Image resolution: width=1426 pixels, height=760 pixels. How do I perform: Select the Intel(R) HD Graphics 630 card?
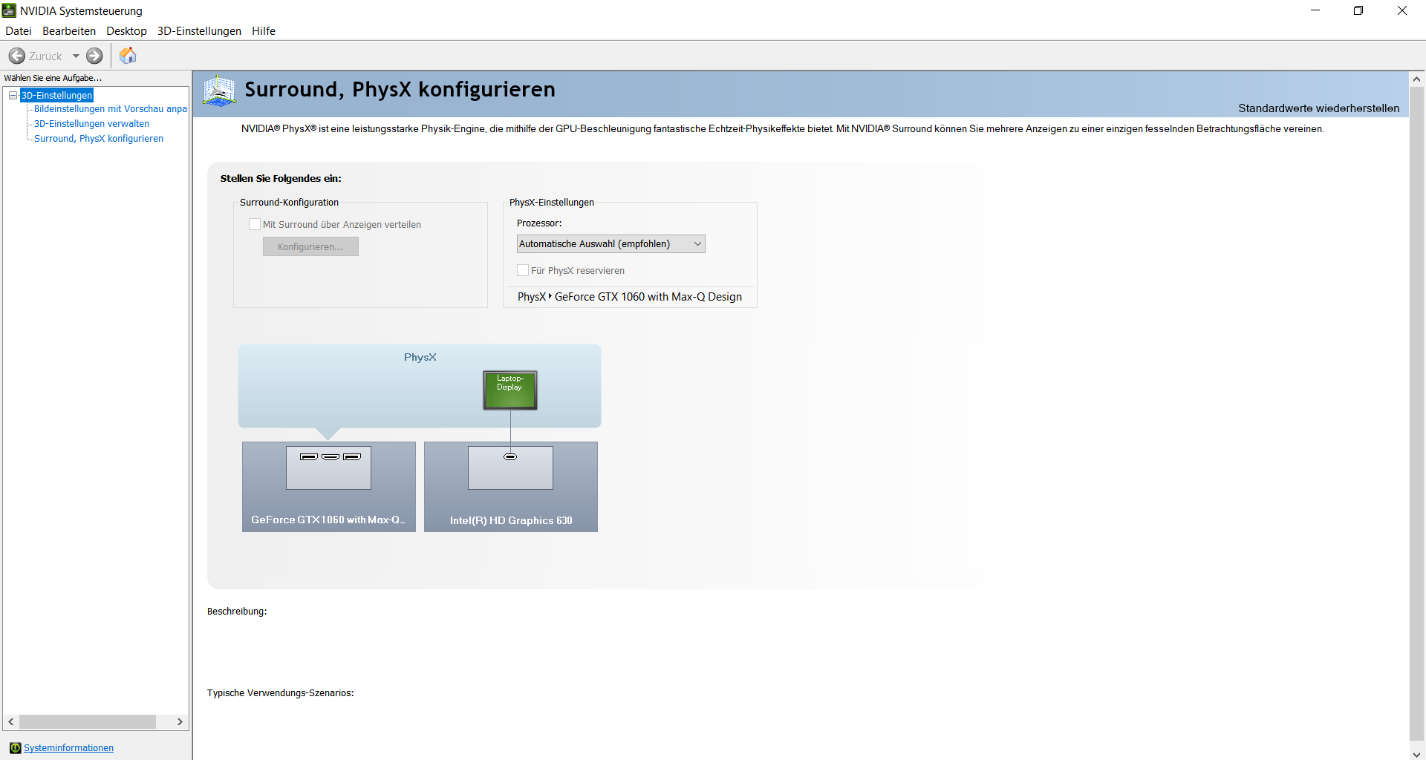click(x=511, y=487)
